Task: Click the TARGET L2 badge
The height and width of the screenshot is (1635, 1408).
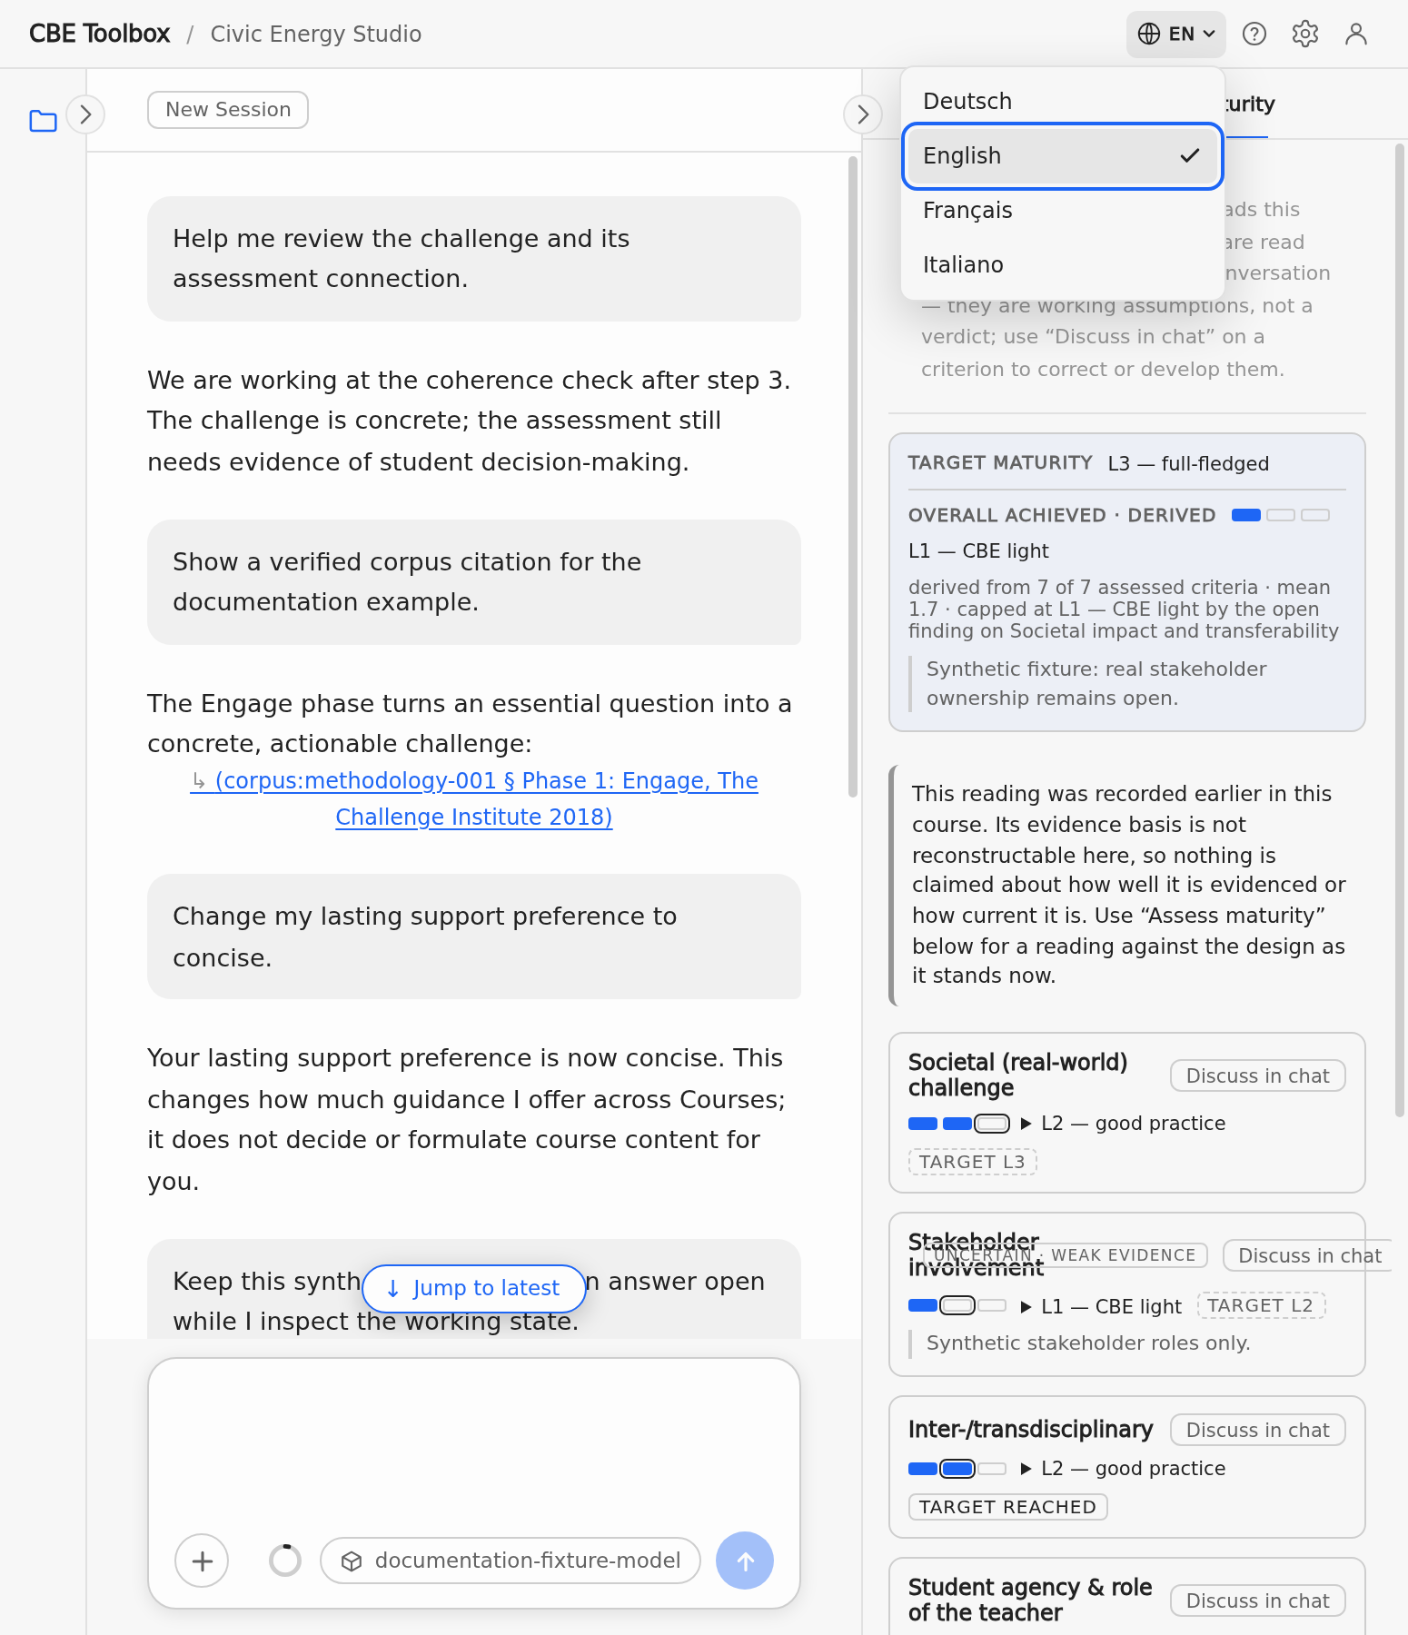Action: 1261,1306
